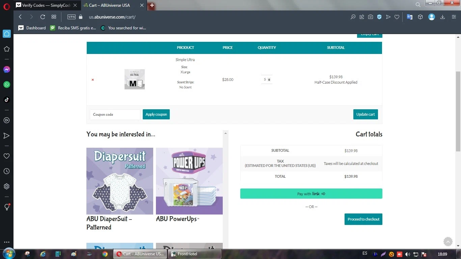Click the scroll-to-top round arrow button

(448, 241)
